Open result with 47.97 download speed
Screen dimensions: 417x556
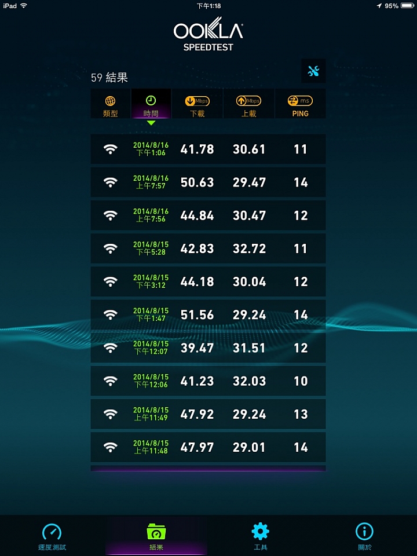click(208, 447)
